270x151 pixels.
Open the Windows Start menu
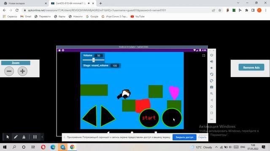5,147
